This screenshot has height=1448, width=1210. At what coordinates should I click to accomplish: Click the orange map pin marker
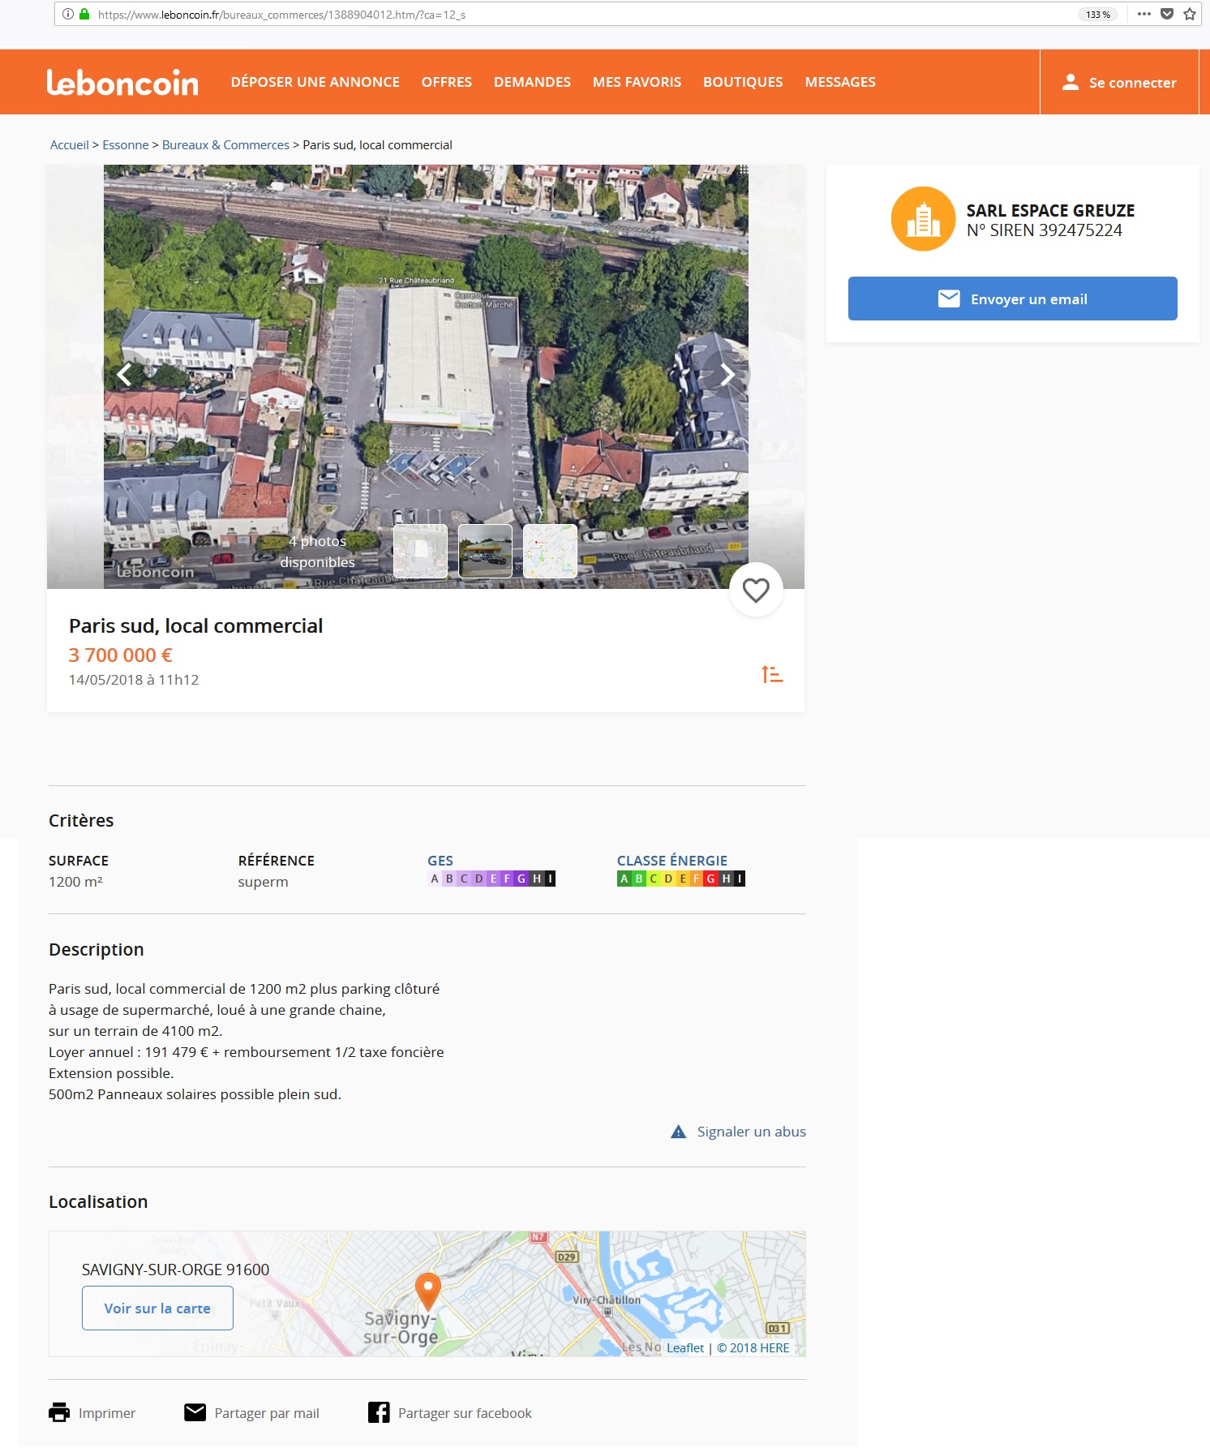tap(427, 1289)
